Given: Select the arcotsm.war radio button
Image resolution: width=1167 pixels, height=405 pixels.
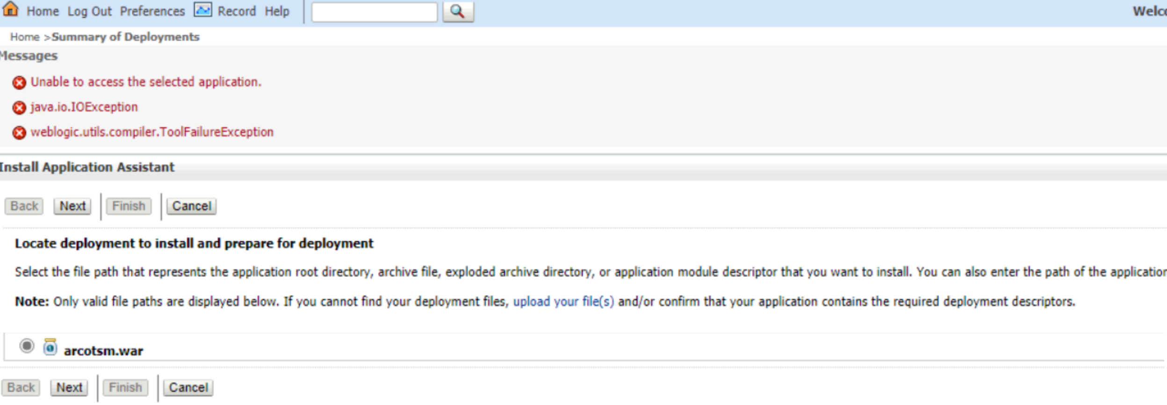Looking at the screenshot, I should point(27,346).
